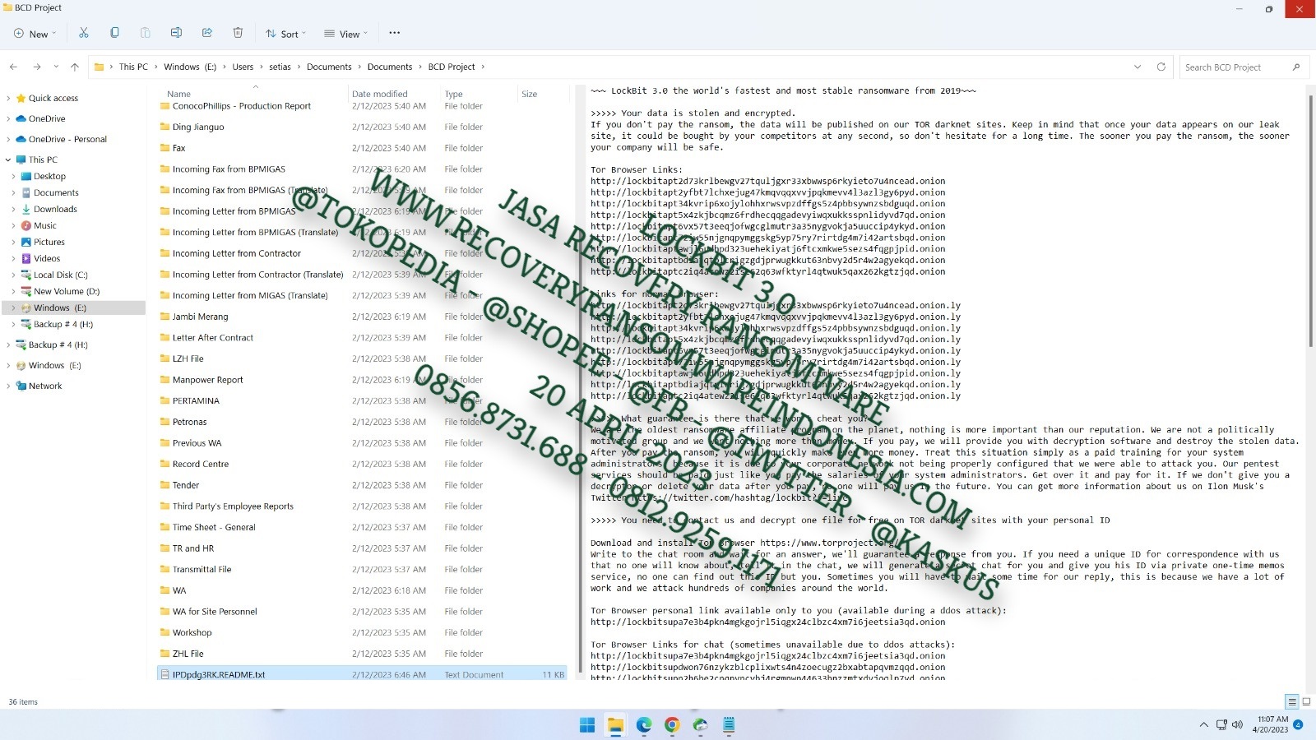This screenshot has width=1316, height=740.
Task: Open Documents from the breadcrumb path
Action: [329, 67]
